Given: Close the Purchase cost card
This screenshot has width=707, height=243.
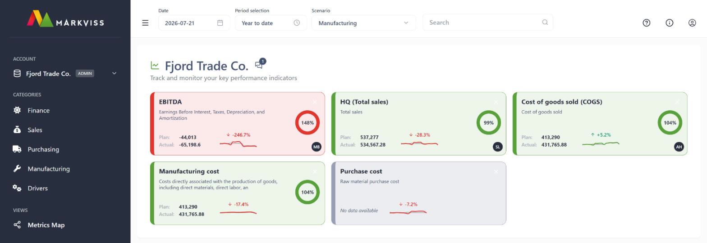Looking at the screenshot, I should coord(496,171).
